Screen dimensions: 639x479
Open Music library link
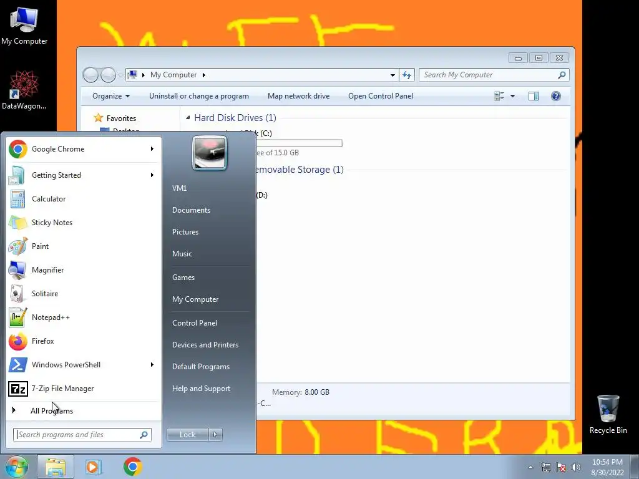coord(182,254)
